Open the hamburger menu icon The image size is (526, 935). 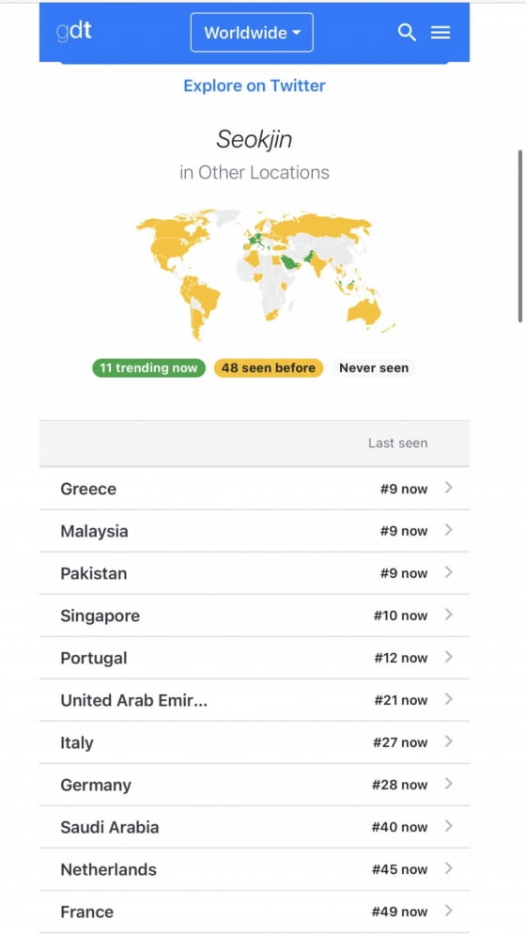click(441, 32)
